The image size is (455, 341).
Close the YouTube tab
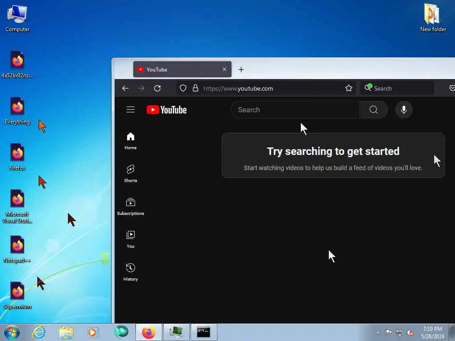click(224, 69)
